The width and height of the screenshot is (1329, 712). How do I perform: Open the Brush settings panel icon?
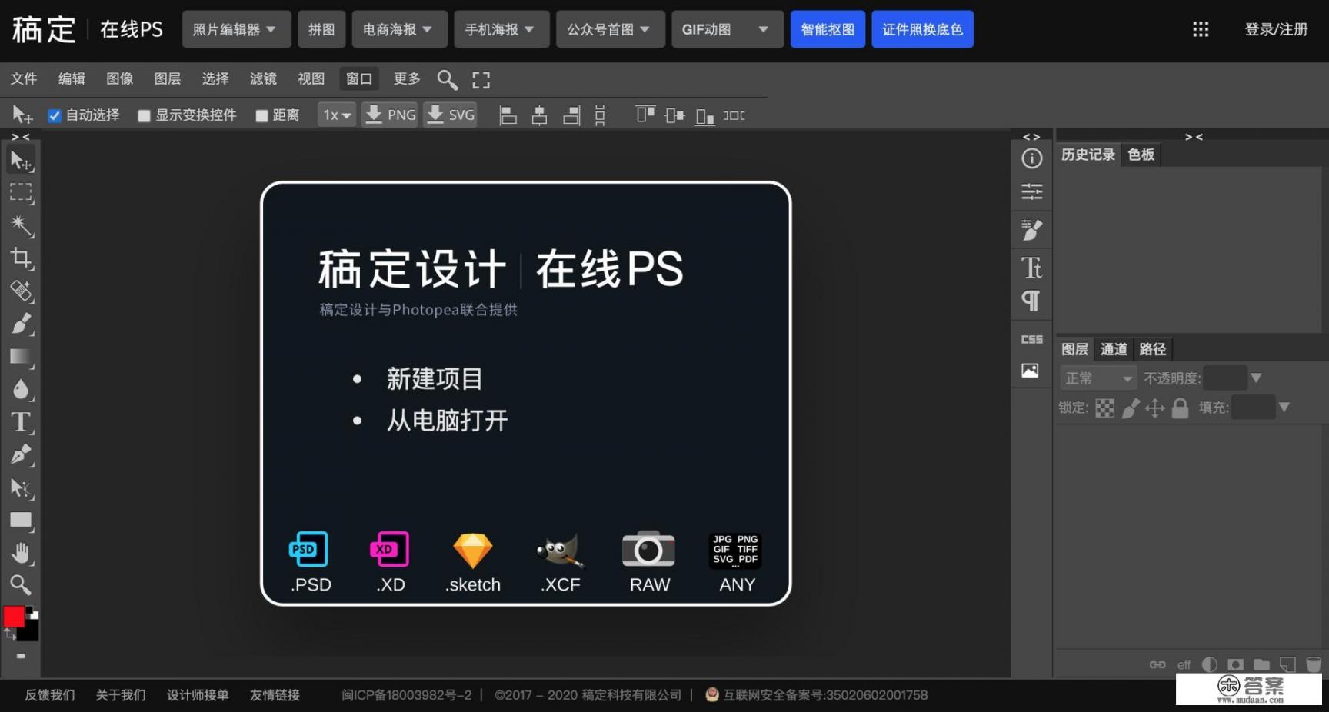(1031, 229)
